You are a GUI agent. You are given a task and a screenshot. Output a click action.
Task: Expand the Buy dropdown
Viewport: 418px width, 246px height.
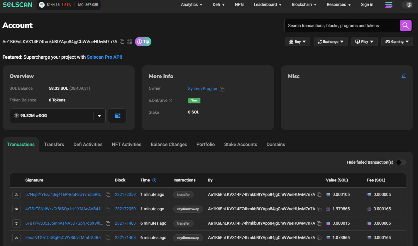tap(298, 42)
